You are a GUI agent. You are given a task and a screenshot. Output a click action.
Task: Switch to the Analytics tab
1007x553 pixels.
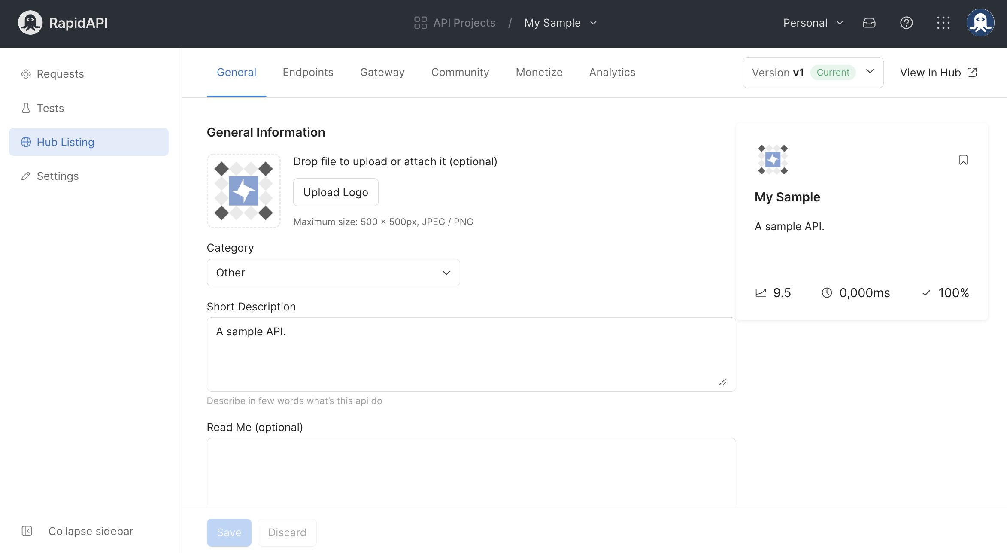pos(612,72)
